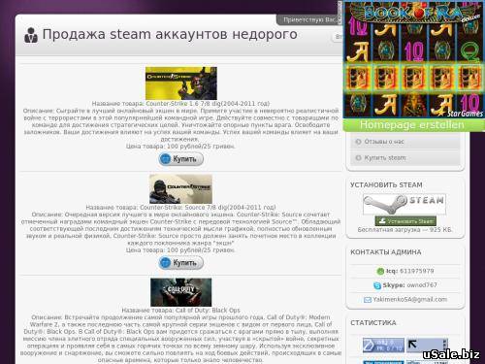Click the Counter-Strike: Source product name text
Viewport: 485px width, 364px height.
[x=208, y=207]
